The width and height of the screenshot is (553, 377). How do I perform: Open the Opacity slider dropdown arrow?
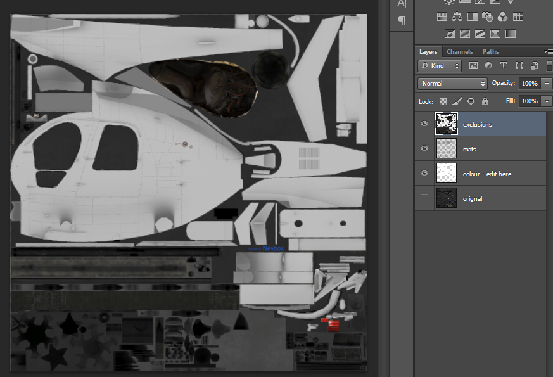click(x=545, y=84)
